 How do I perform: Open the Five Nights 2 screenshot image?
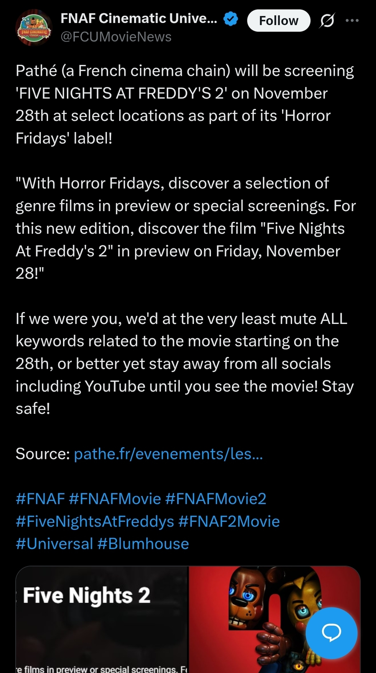[102, 619]
